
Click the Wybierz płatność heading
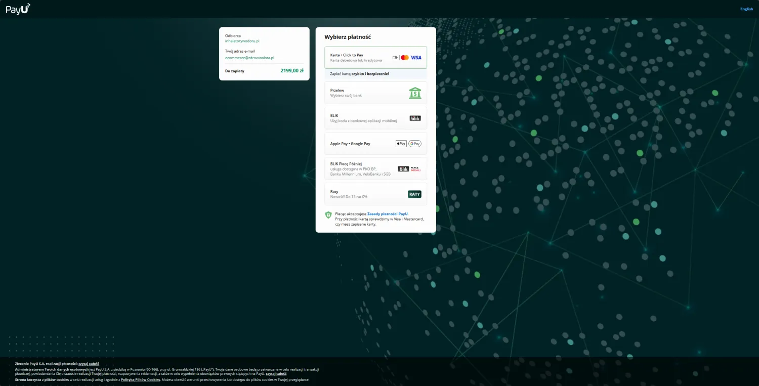[x=348, y=37]
